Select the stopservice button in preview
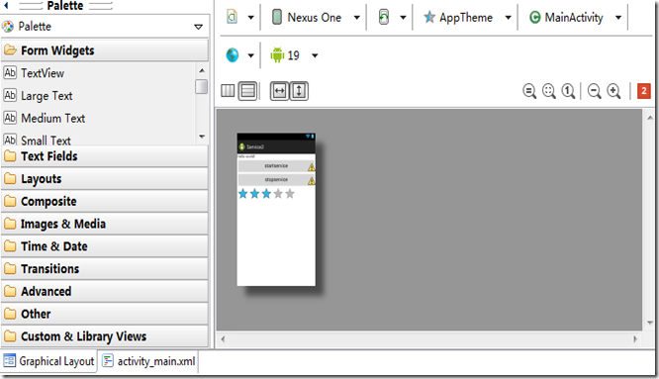 (x=276, y=180)
